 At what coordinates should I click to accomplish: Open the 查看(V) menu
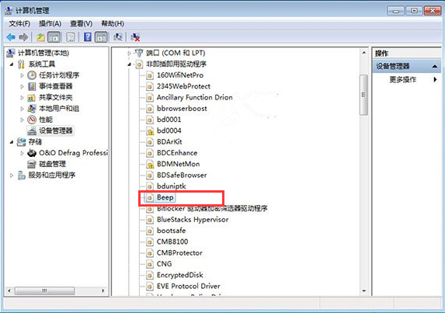[82, 23]
